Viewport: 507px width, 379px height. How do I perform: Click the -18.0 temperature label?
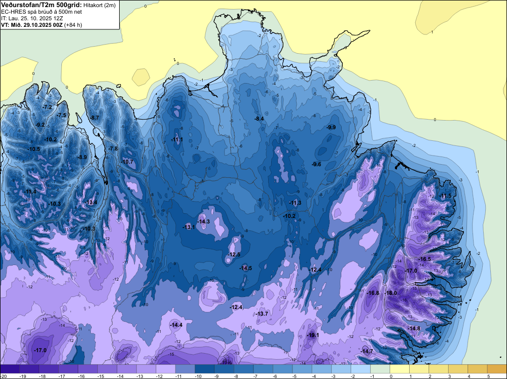391,293
